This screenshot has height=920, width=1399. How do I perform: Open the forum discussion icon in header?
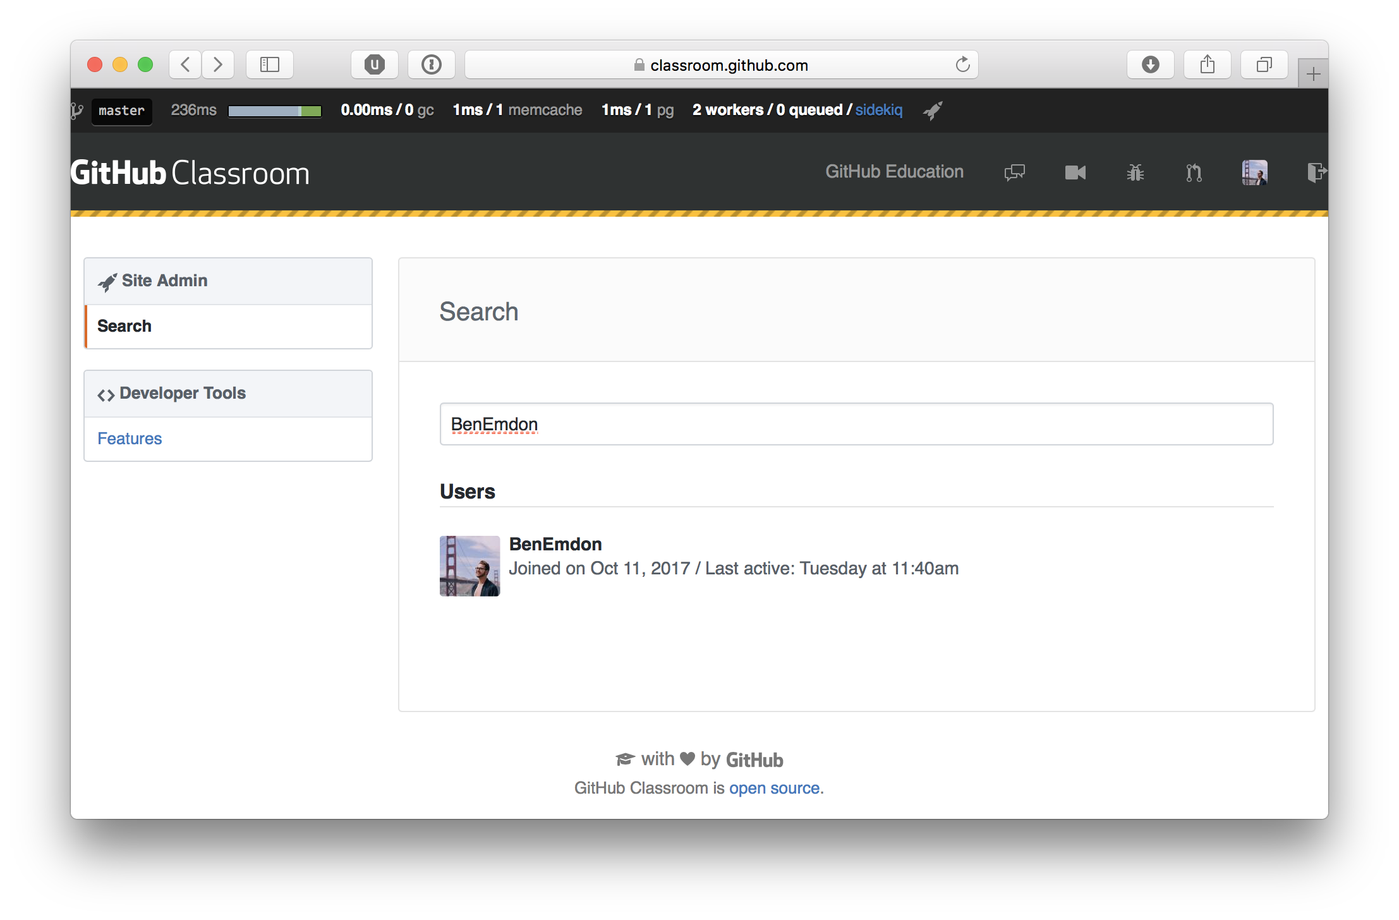point(1015,172)
